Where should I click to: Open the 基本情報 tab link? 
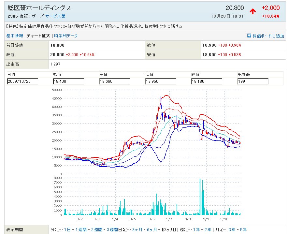tap(15, 36)
